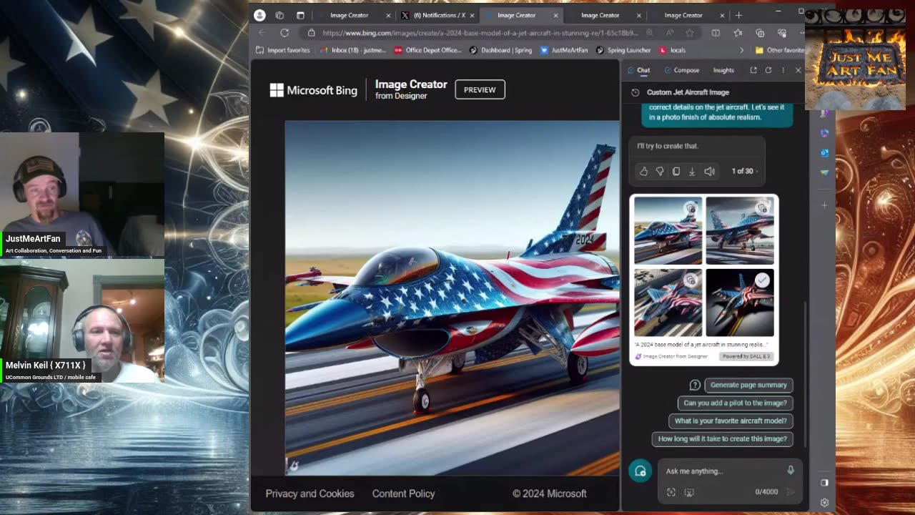915x515 pixels.
Task: Open the Content Policy link
Action: 403,494
